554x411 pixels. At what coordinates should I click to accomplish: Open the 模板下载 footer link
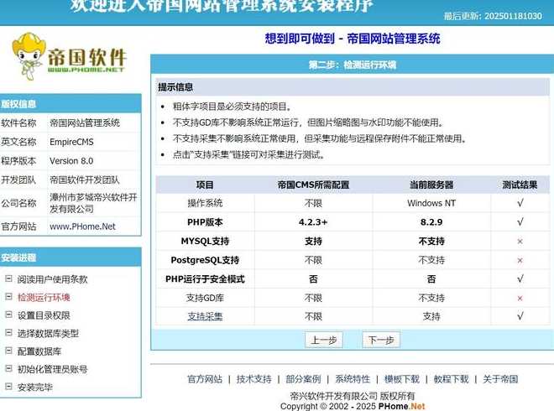(x=402, y=379)
